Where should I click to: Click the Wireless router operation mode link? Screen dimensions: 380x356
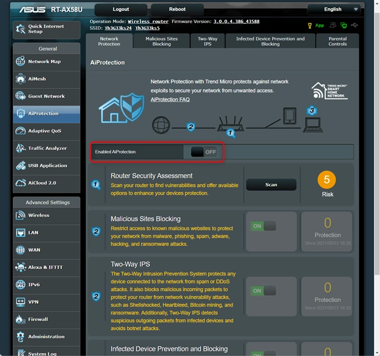148,22
